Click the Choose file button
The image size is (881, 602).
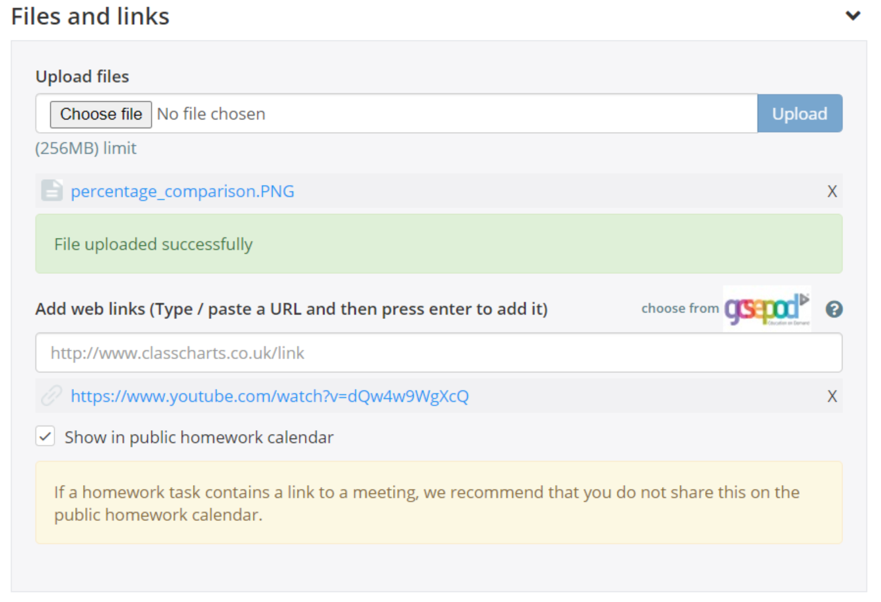100,114
